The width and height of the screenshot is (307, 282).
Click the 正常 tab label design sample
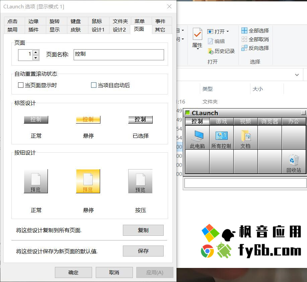36,120
